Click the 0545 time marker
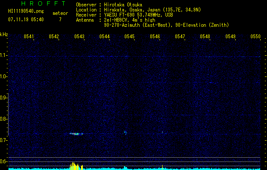 click(129, 36)
